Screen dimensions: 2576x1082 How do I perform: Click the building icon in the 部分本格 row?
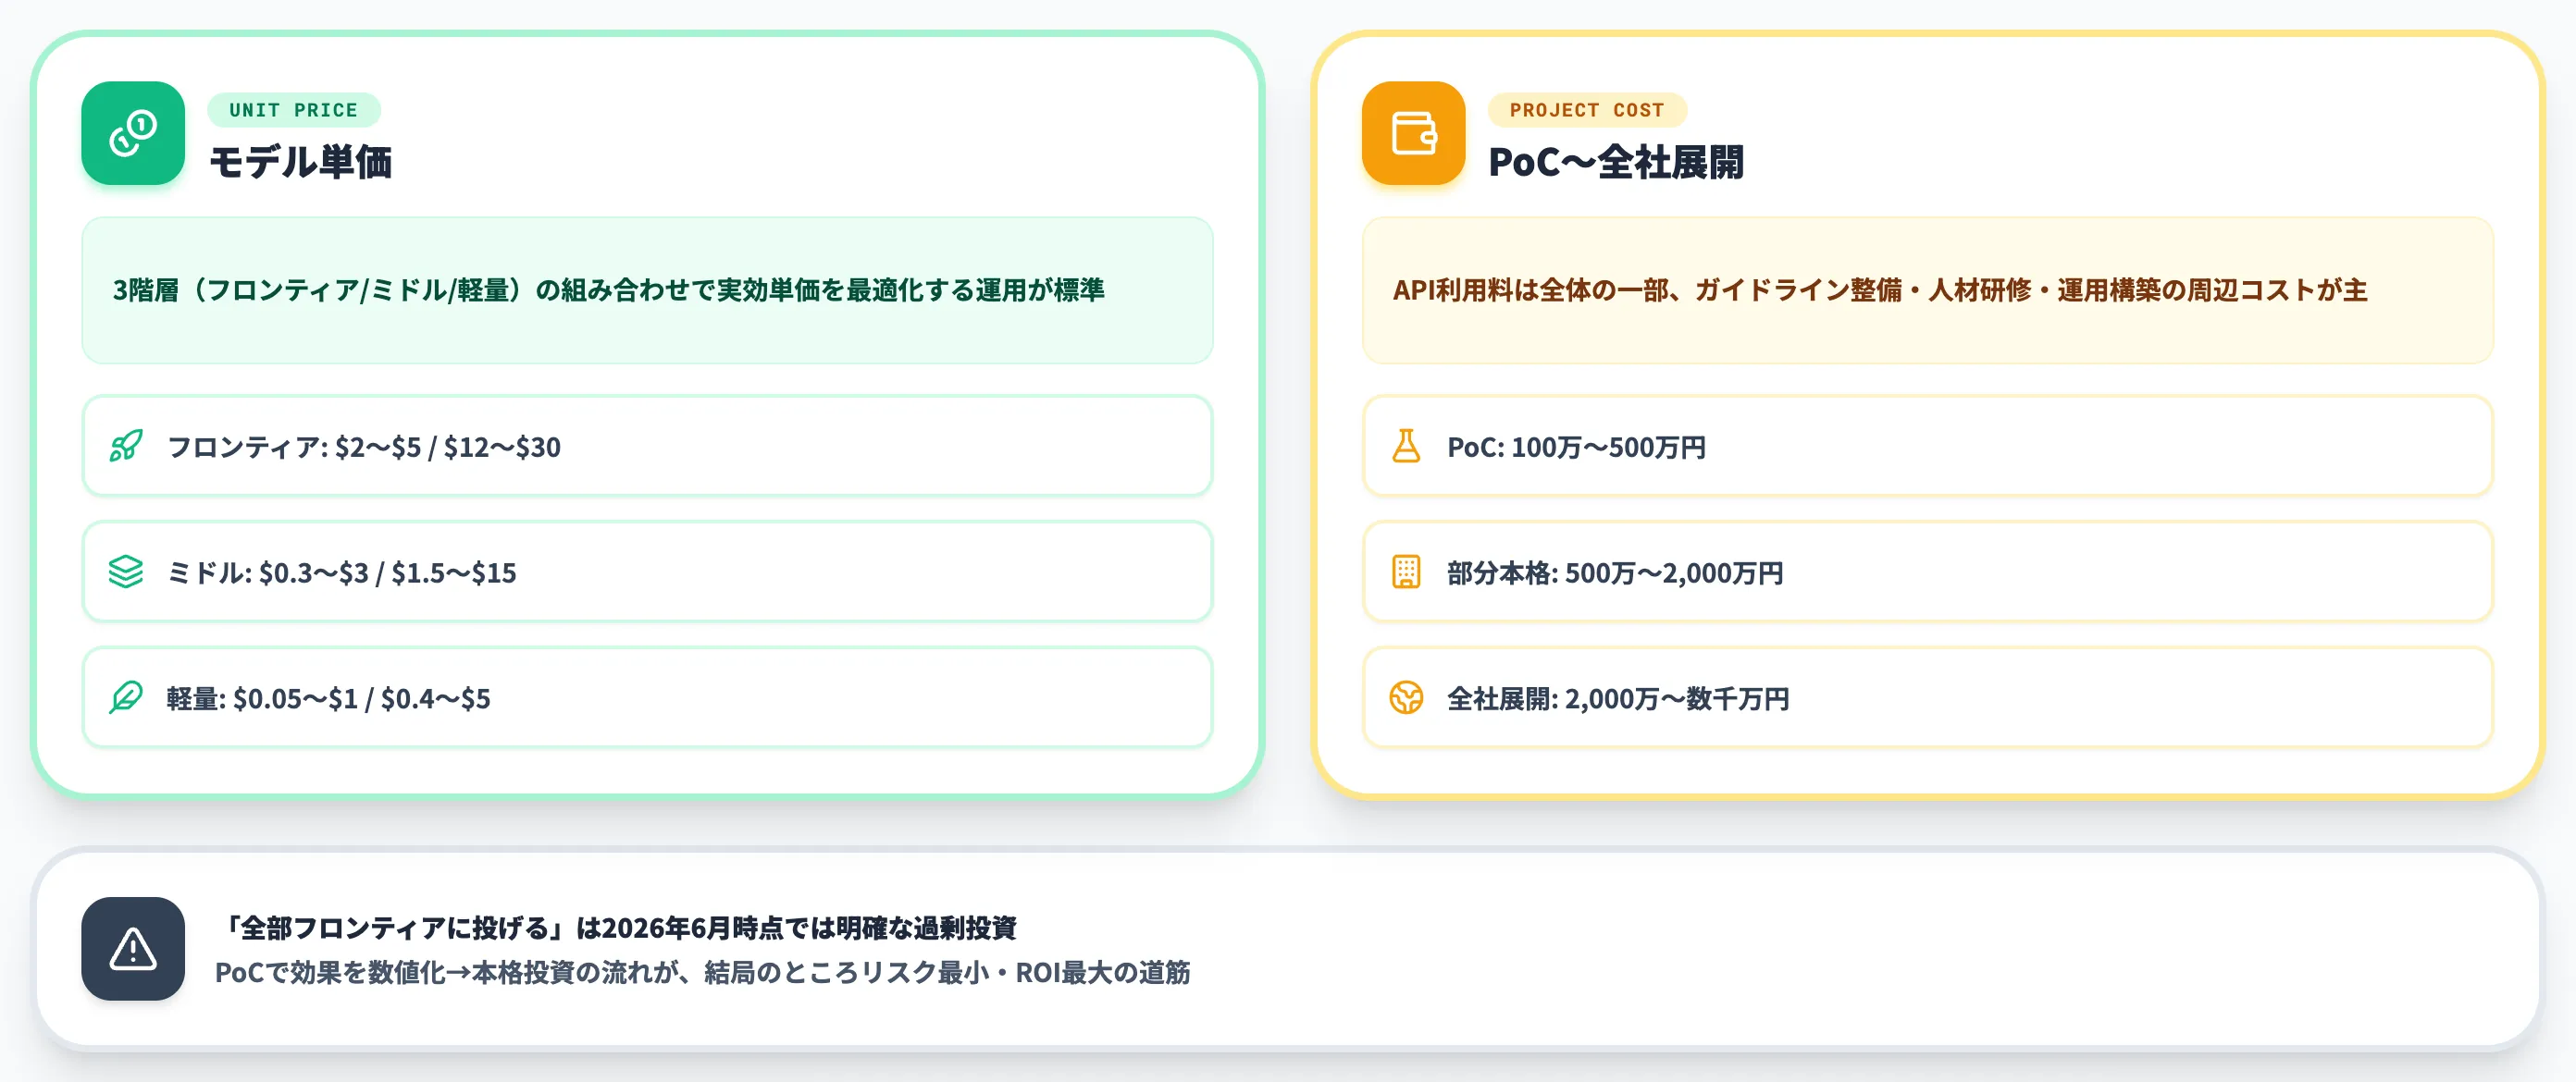click(1406, 572)
